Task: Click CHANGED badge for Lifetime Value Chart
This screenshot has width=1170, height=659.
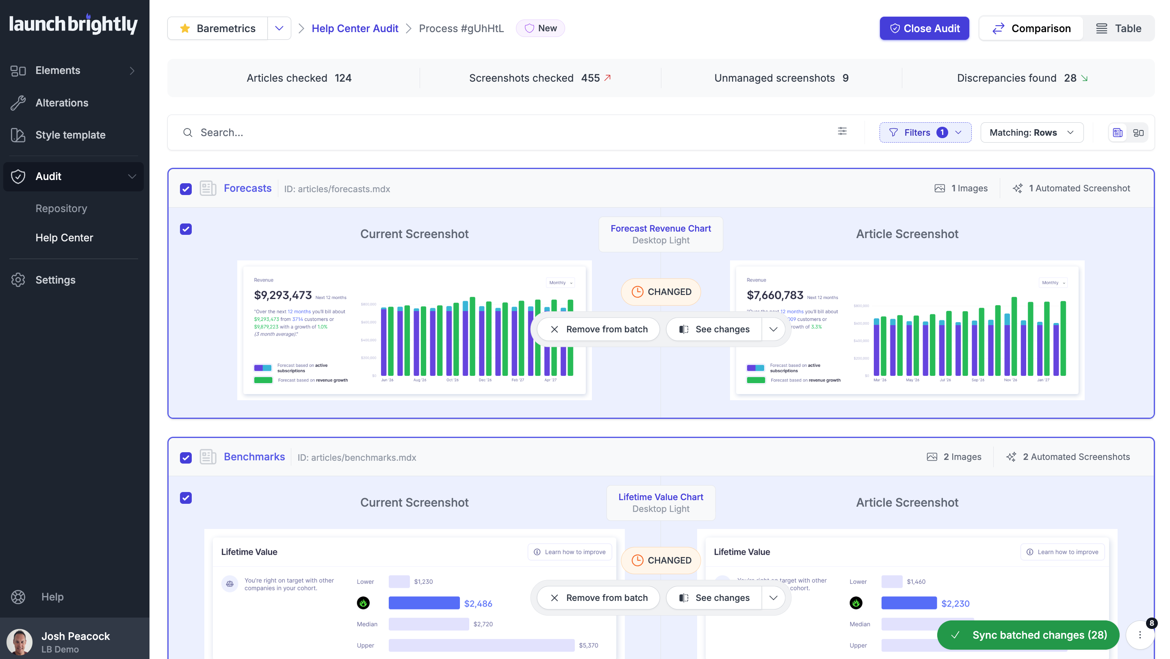Action: pos(661,560)
